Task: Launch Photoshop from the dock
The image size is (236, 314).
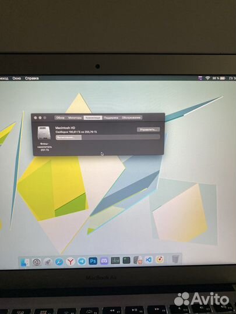Action: [93, 261]
